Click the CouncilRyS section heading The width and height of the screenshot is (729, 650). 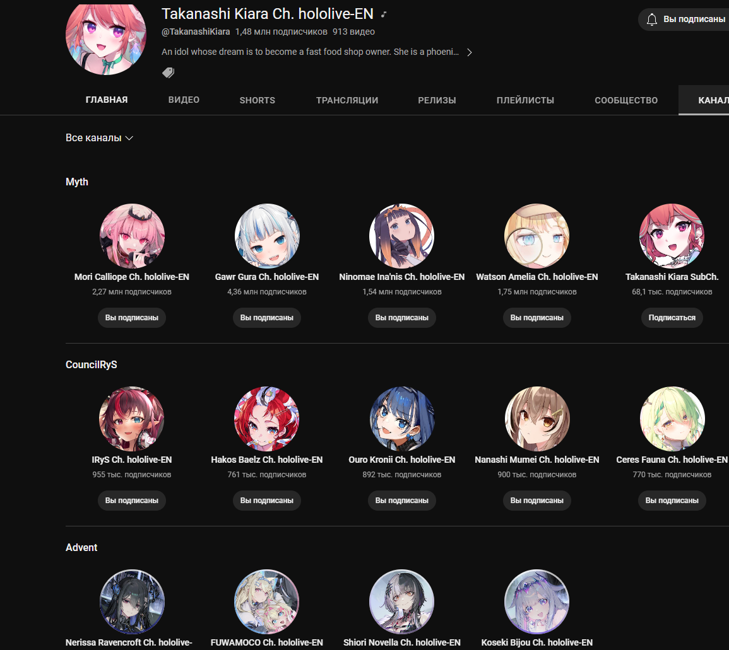[x=91, y=364]
